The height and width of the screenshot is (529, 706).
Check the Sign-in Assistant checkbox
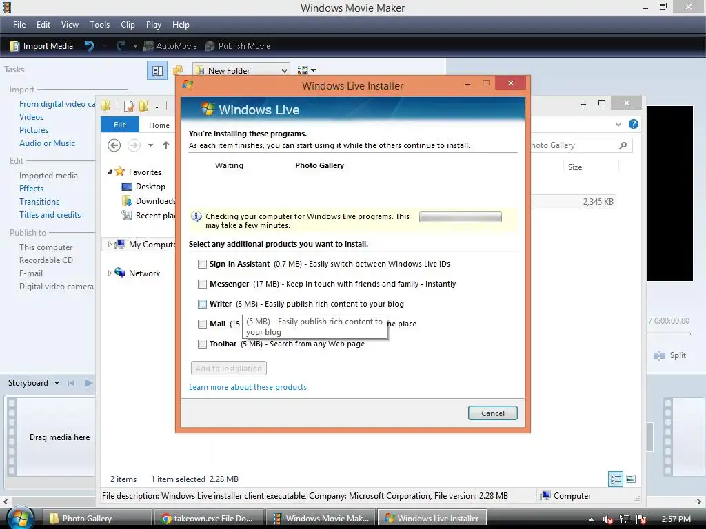tap(202, 264)
